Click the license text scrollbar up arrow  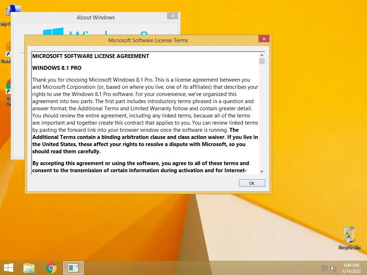pyautogui.click(x=262, y=55)
